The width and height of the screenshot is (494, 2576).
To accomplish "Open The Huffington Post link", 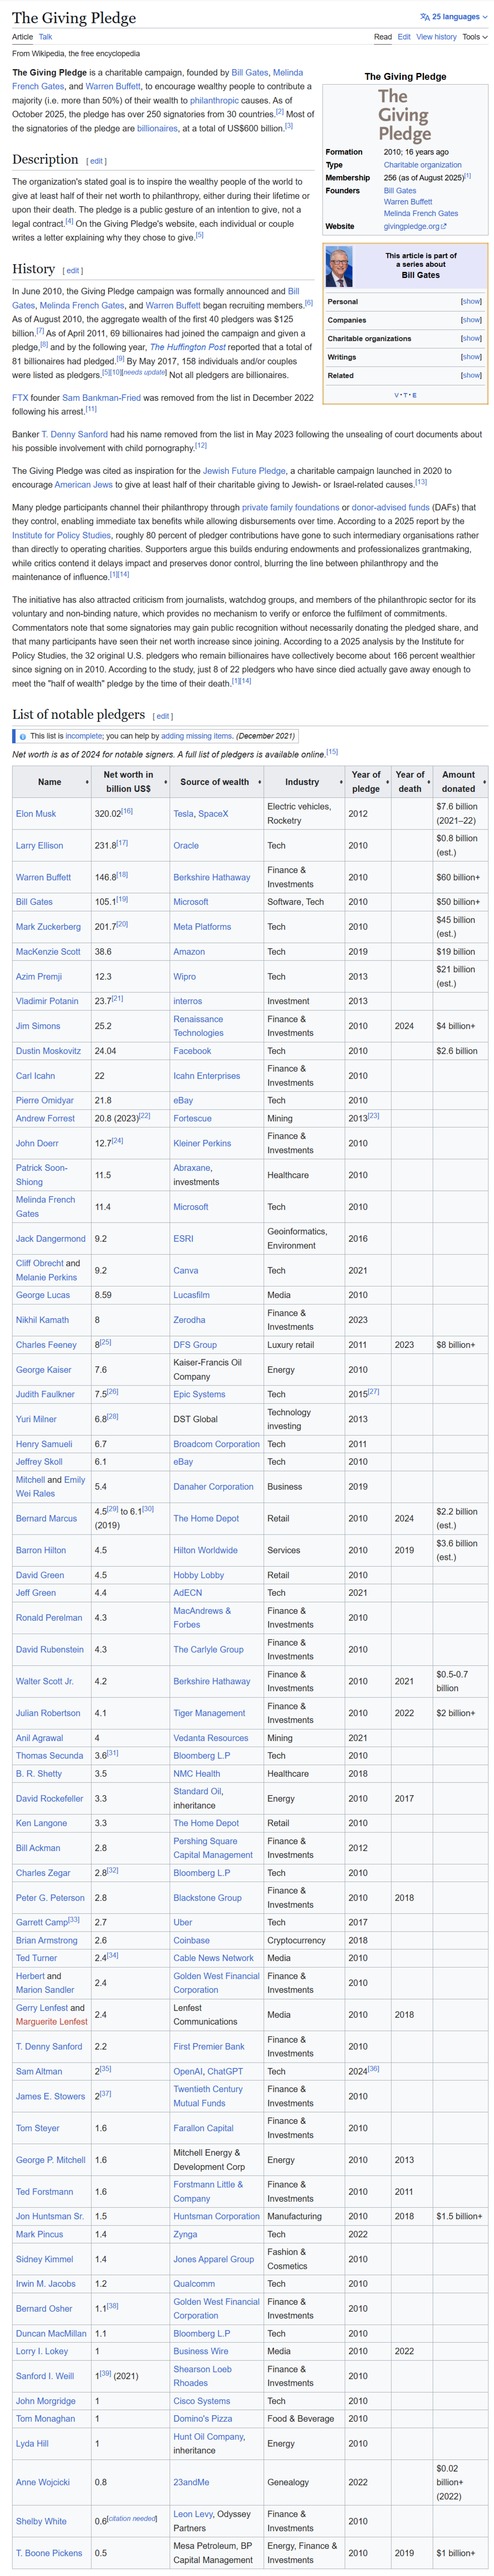I will coord(188,347).
